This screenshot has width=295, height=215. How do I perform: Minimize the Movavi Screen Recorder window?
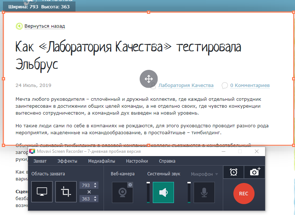[224, 151]
